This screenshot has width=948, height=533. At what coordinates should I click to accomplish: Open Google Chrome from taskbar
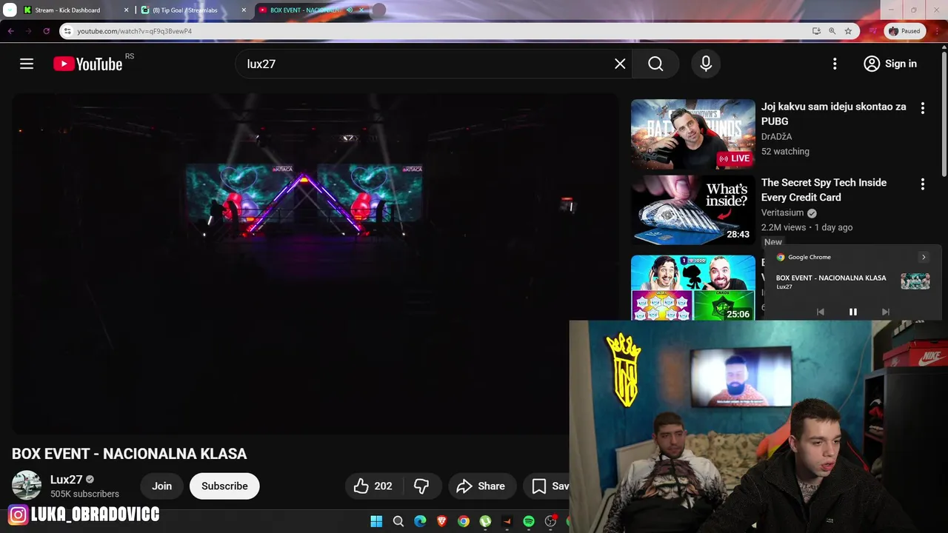(463, 521)
